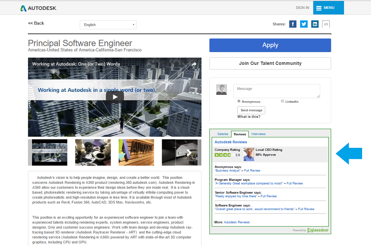Switch to the Salaries tab

(x=223, y=134)
